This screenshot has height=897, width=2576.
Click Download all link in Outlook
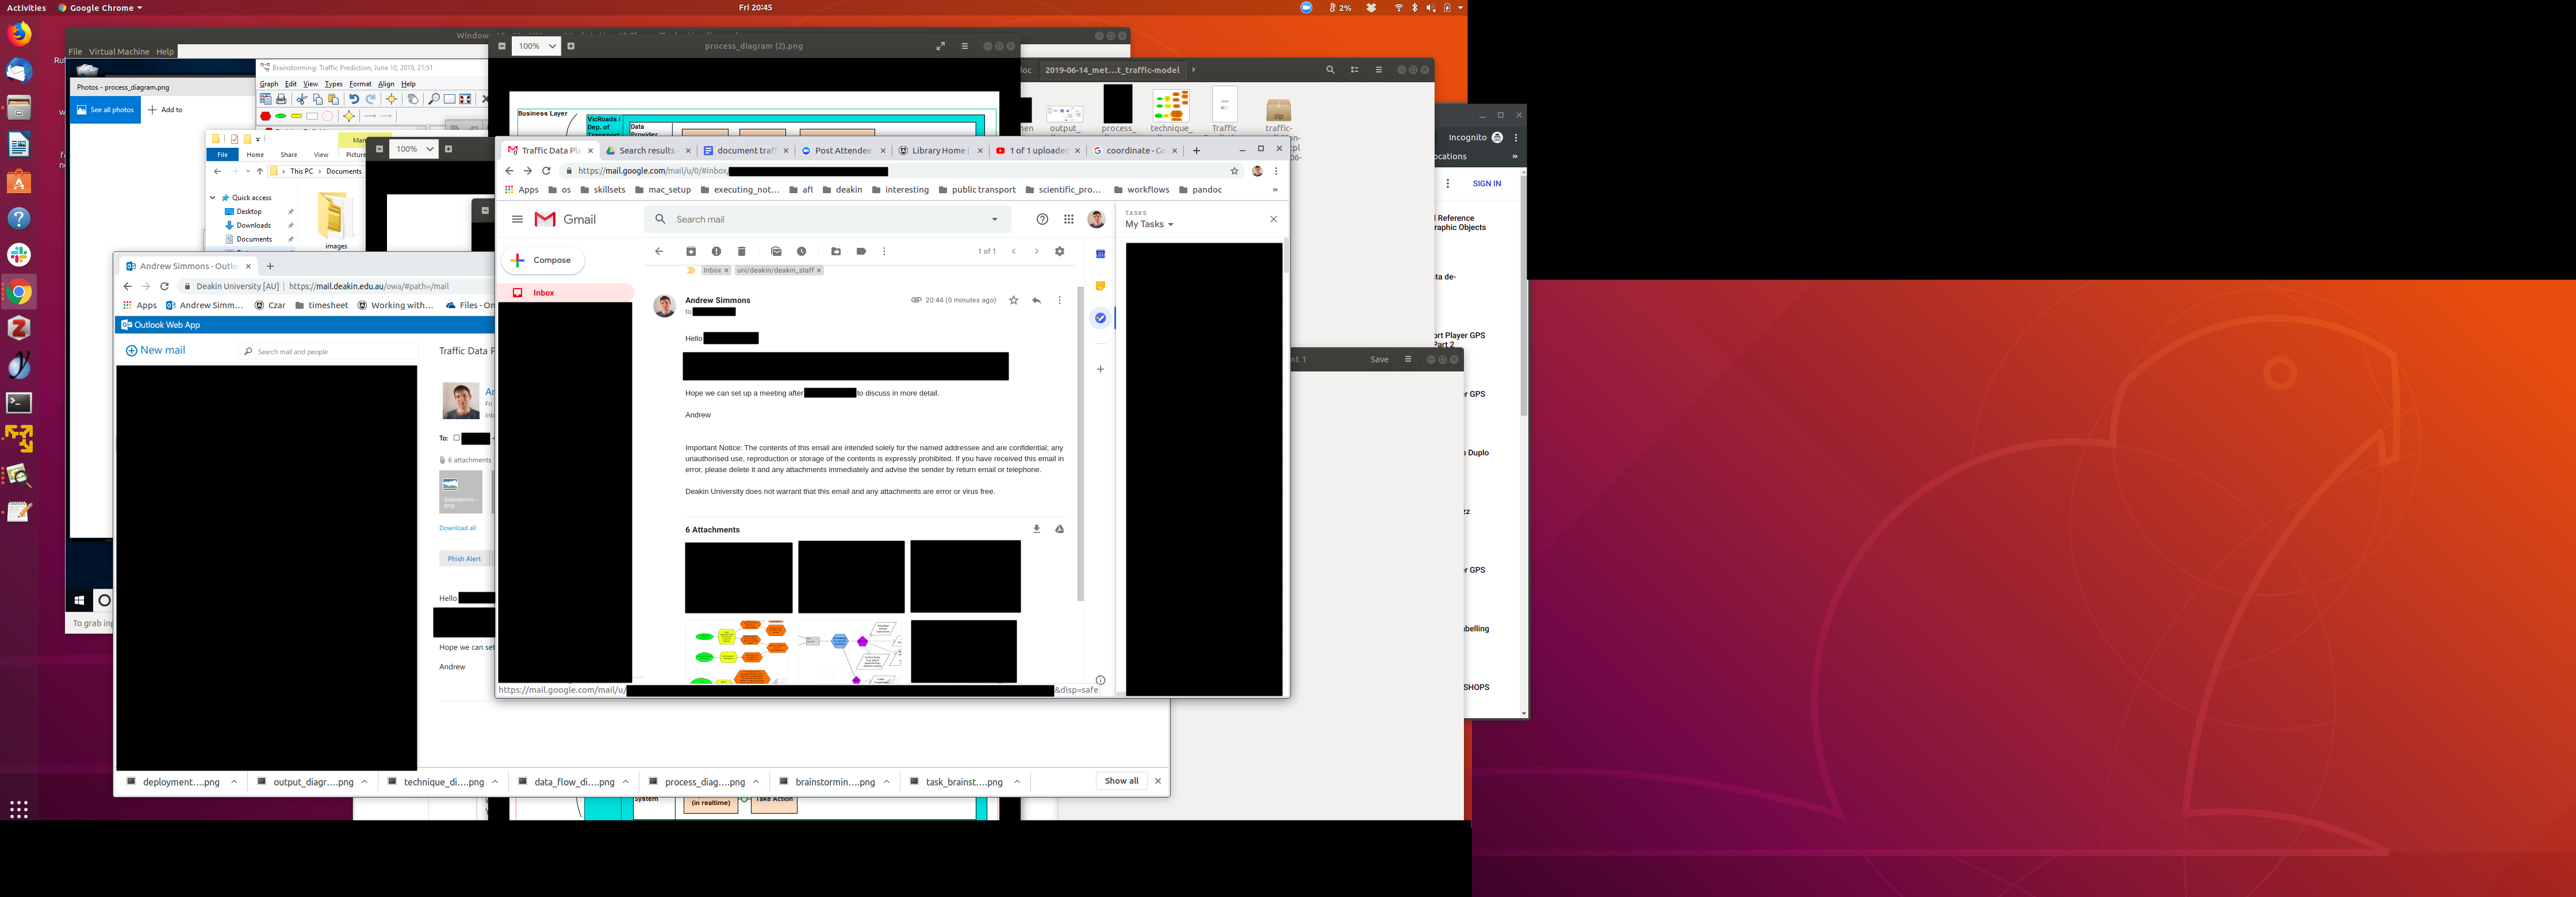point(457,528)
